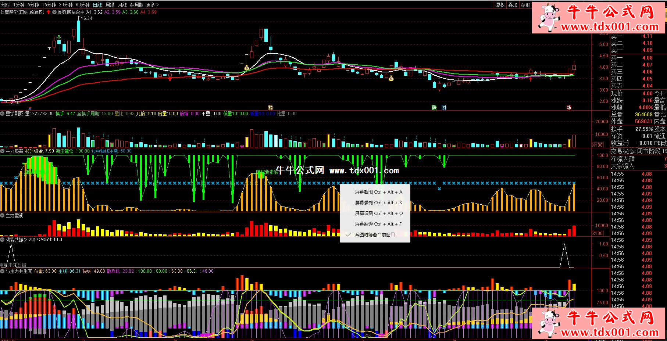The image size is (667, 341).
Task: Click the money bag marker near 榜
Action: pos(247,68)
